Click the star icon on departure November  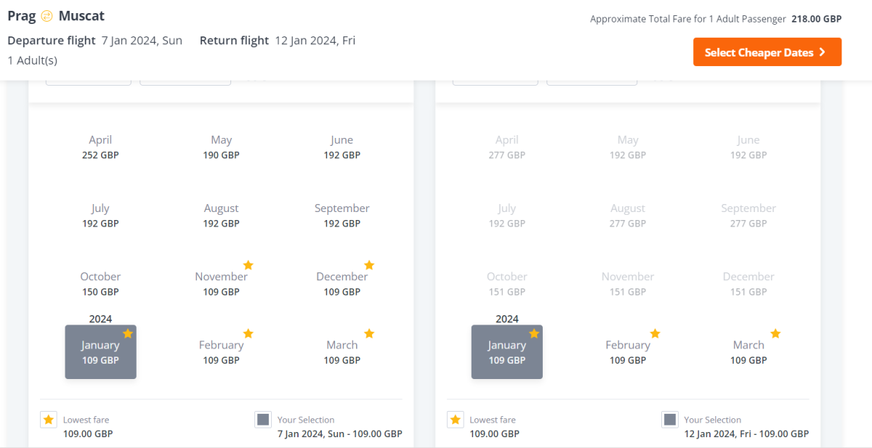coord(248,265)
